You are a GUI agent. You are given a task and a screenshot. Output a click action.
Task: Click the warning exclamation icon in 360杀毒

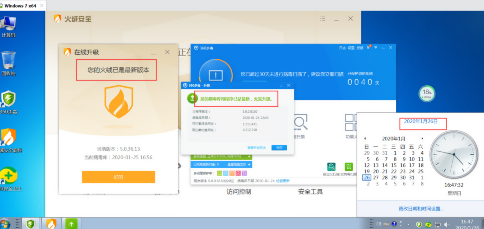(x=216, y=75)
